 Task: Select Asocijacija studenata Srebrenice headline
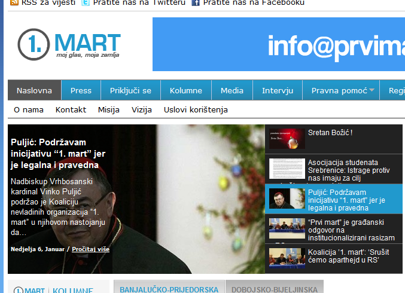click(x=349, y=170)
